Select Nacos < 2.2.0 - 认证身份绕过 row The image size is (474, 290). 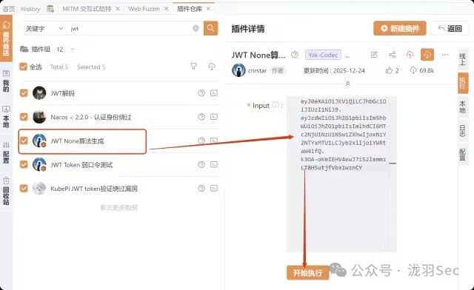tap(119, 117)
